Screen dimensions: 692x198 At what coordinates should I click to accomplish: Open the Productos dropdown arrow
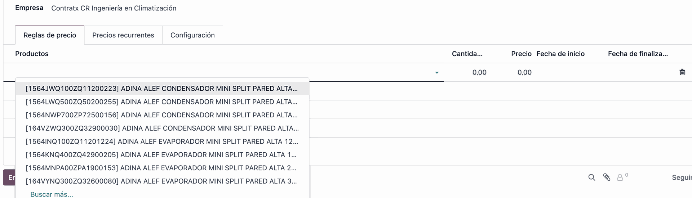437,73
